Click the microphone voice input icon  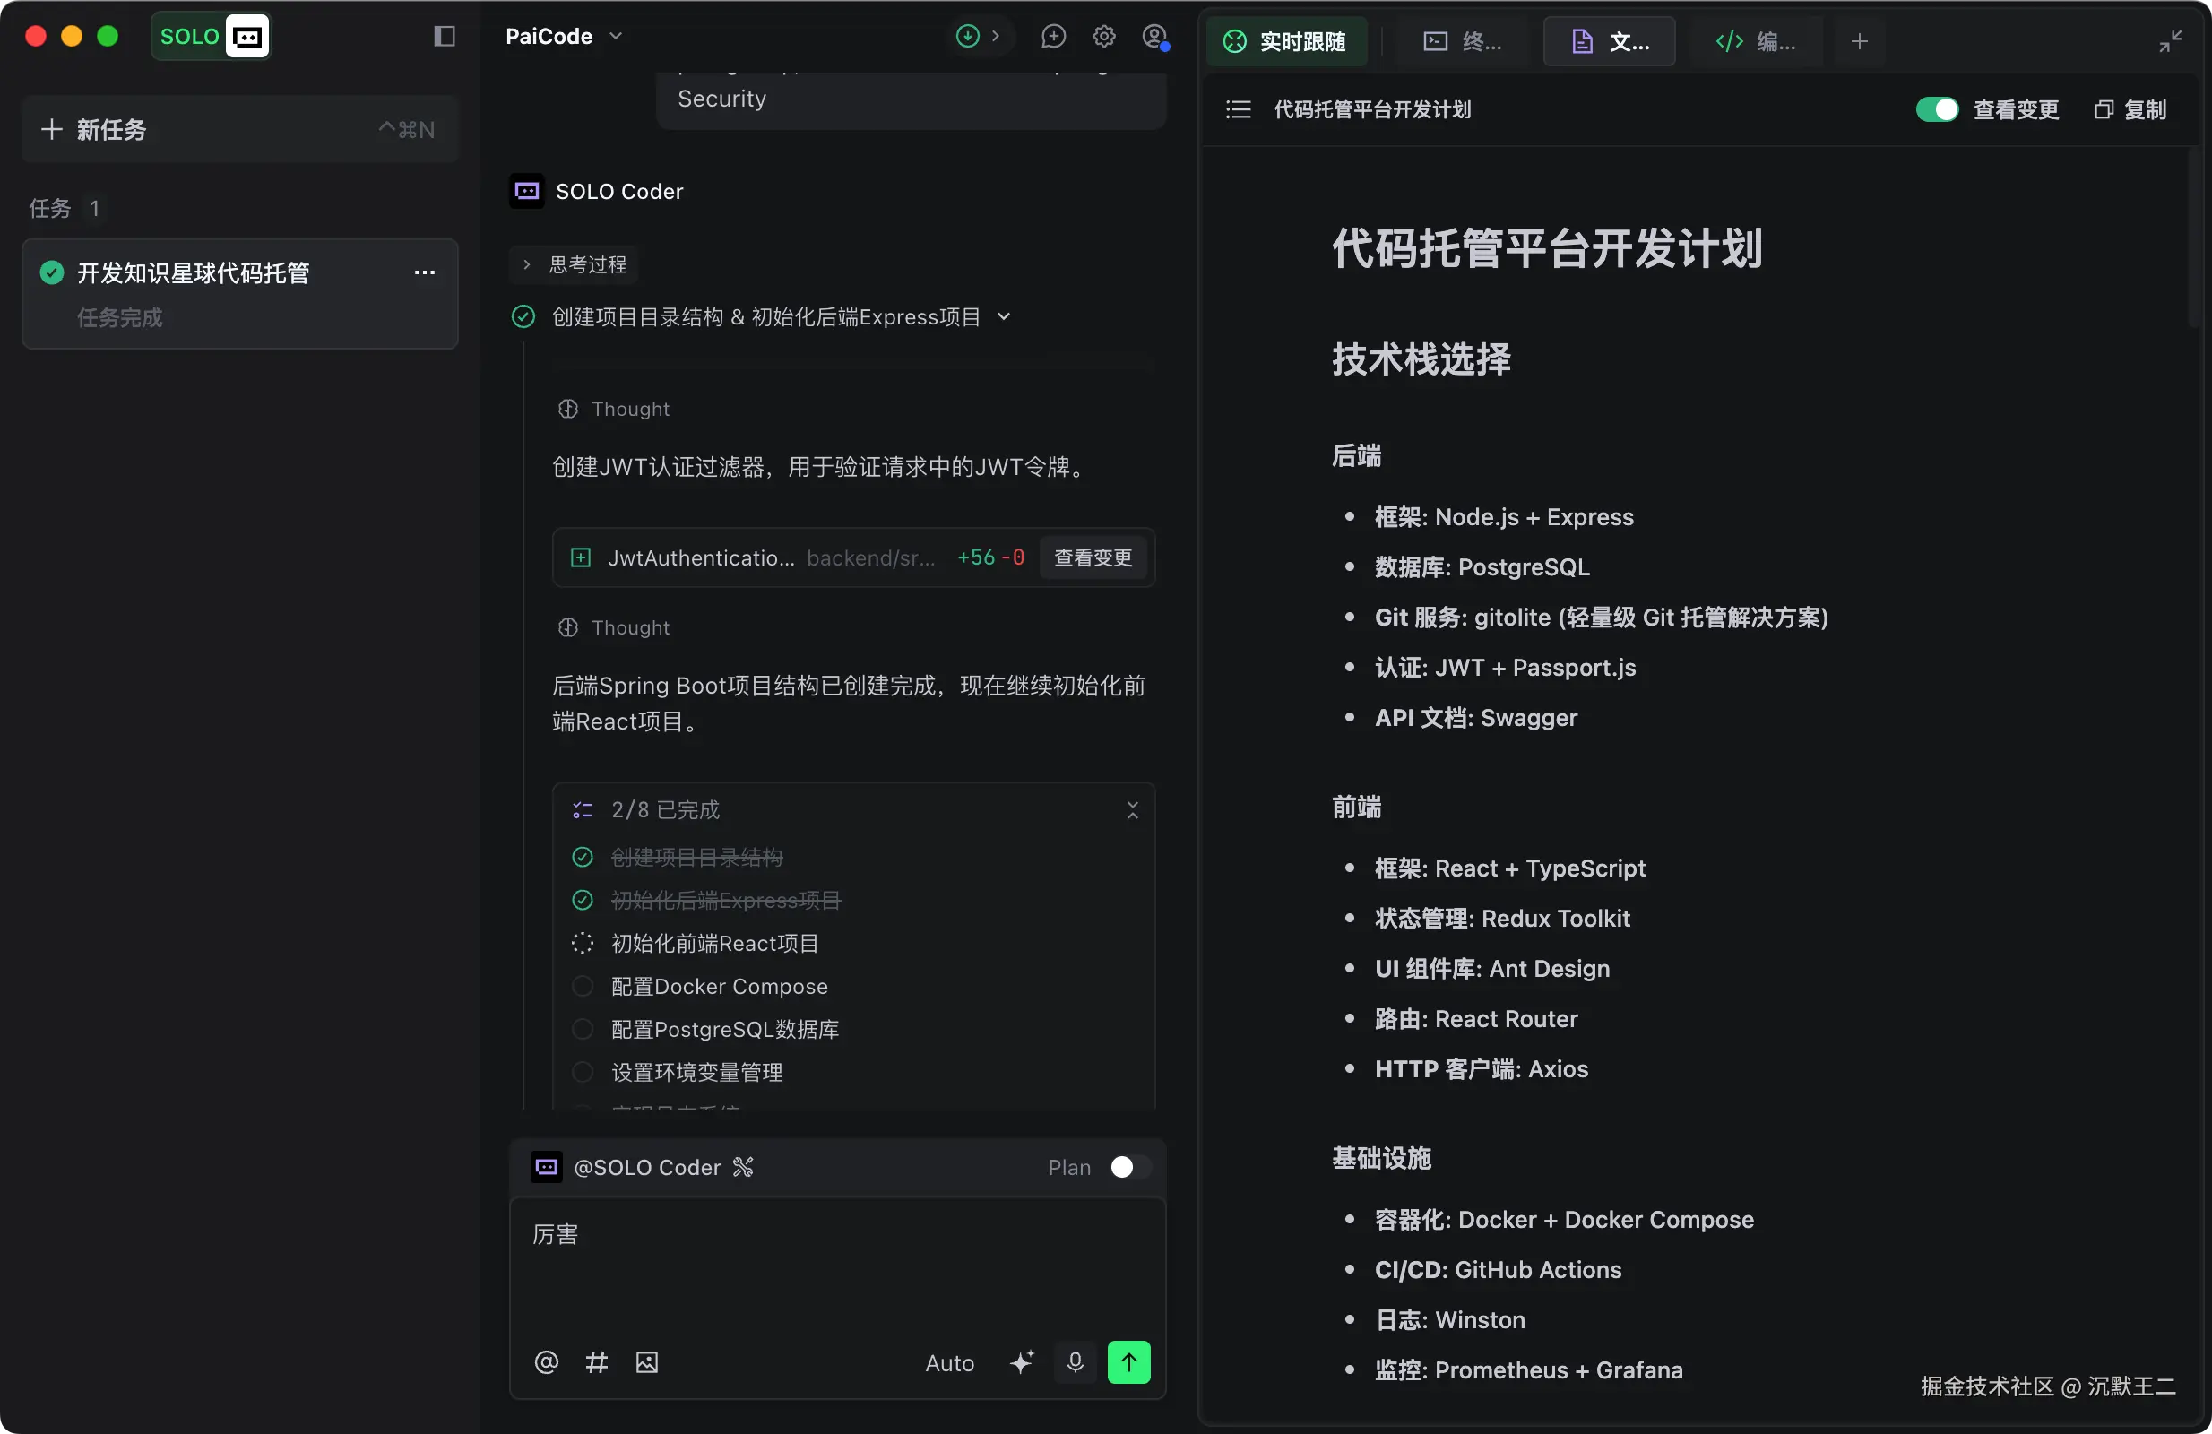click(1076, 1362)
